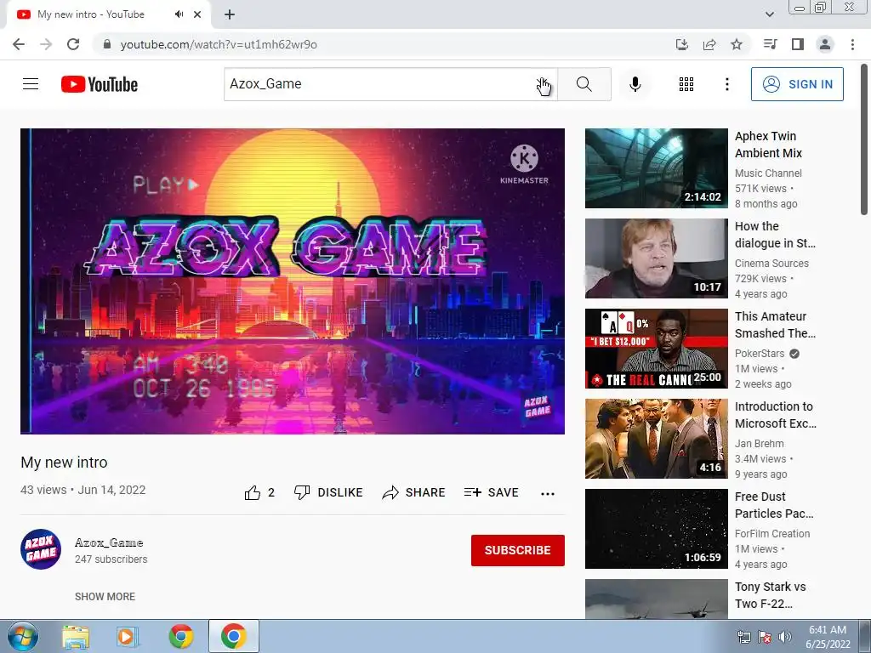Viewport: 871px width, 653px height.
Task: Open Aphex Twin Ambient Mix thumbnail
Action: click(656, 168)
